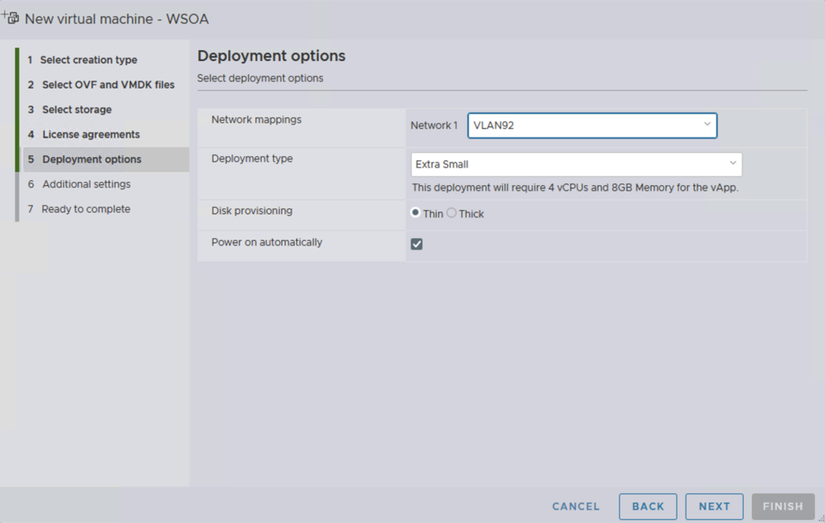This screenshot has width=825, height=523.
Task: Click the greyed-out FINISH button
Action: point(782,506)
